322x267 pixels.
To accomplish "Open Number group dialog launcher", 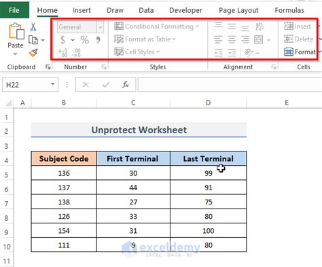I will click(104, 67).
